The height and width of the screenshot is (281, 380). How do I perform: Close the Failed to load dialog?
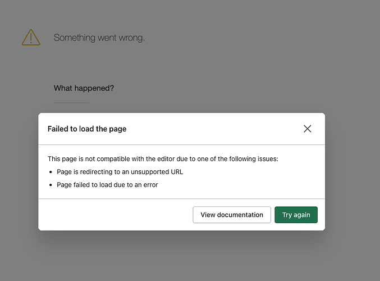(307, 129)
